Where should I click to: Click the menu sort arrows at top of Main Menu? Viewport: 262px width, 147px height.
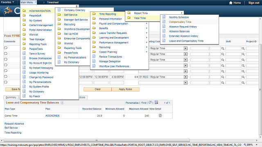coord(77,6)
